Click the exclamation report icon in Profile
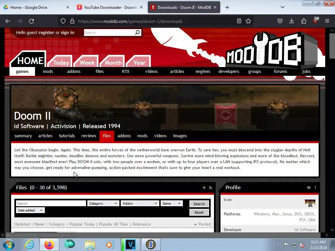 point(315,187)
